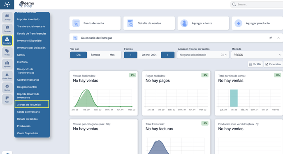Click the search magnifier icon

pyautogui.click(x=234, y=5)
